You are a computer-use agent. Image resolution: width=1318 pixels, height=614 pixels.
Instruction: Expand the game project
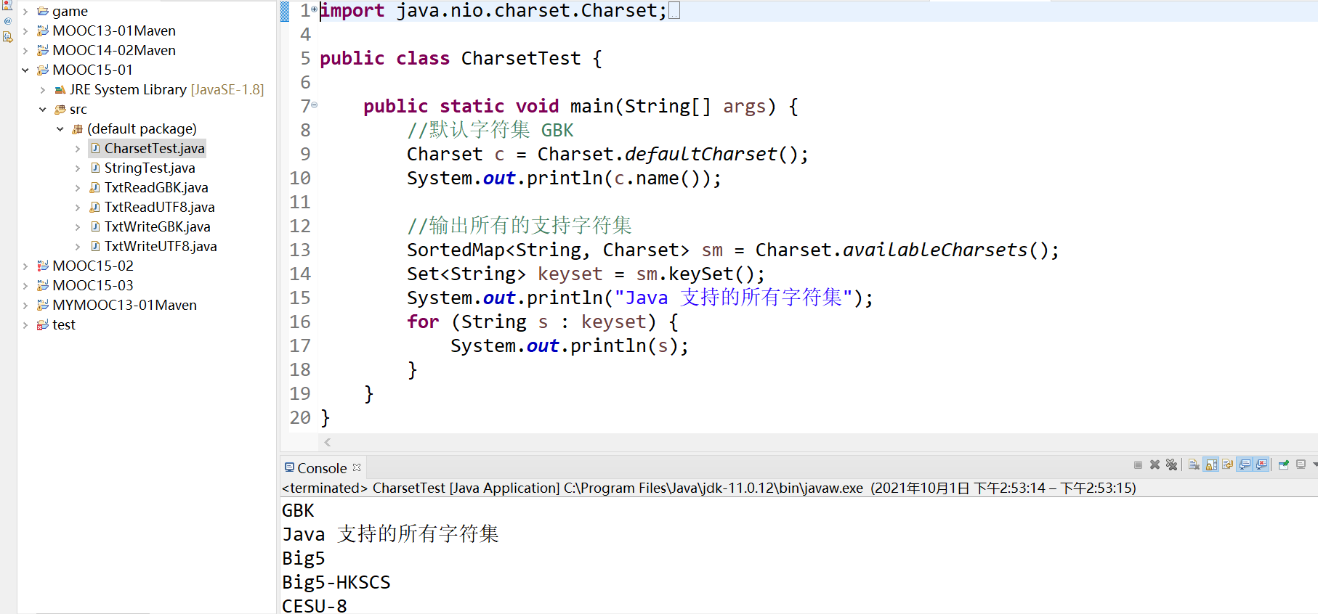coord(25,12)
